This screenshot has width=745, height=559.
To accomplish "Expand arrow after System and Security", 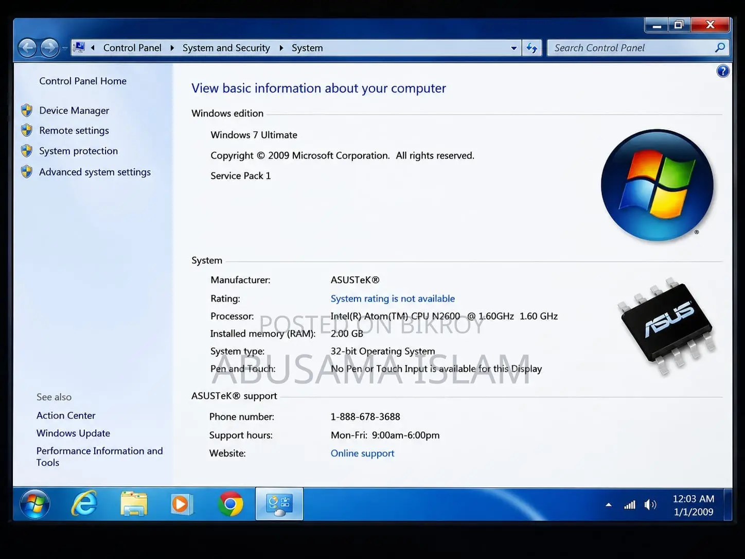I will point(281,48).
